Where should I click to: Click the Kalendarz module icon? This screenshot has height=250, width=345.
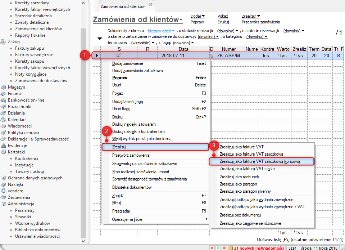tap(3, 120)
